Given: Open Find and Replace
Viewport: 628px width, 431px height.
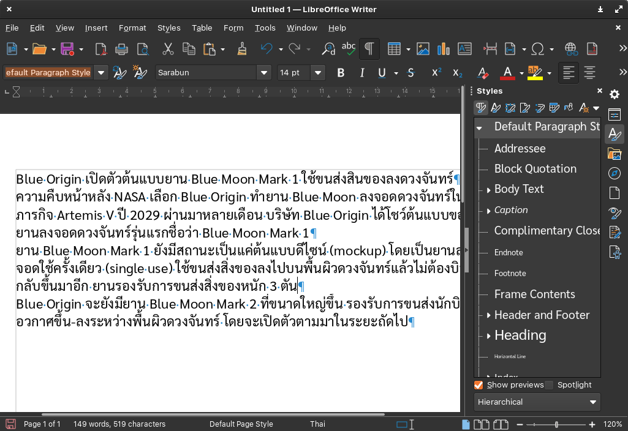Looking at the screenshot, I should 328,49.
